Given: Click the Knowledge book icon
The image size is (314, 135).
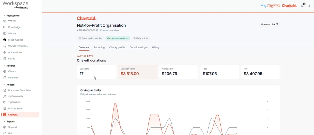Looking at the screenshot, I should 5,27.
